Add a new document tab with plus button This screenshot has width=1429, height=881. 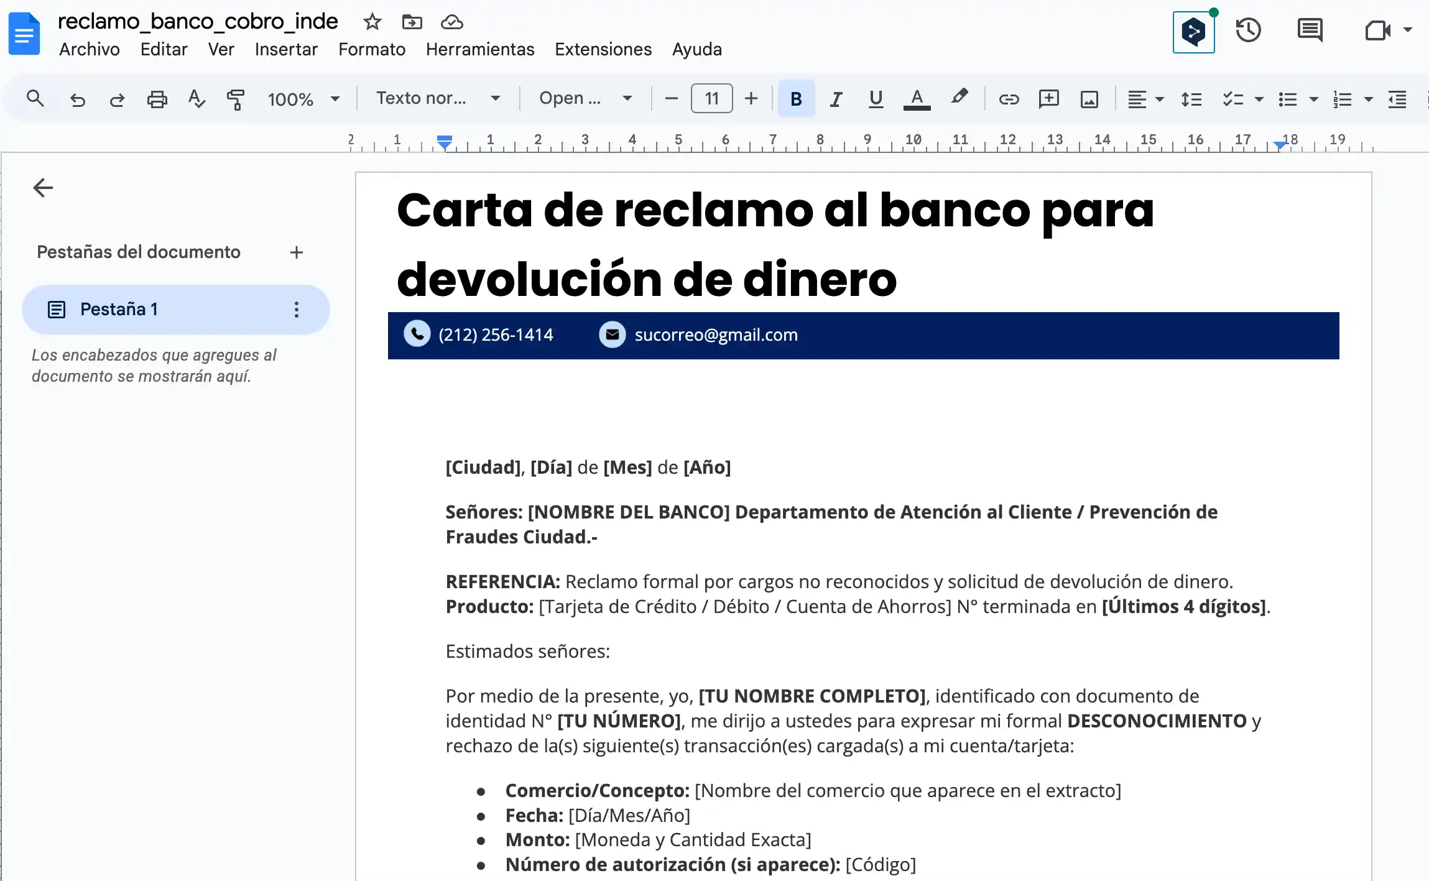pyautogui.click(x=297, y=252)
